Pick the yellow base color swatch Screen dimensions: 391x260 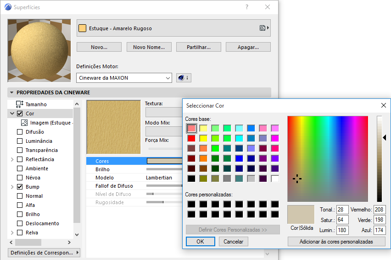(203, 138)
